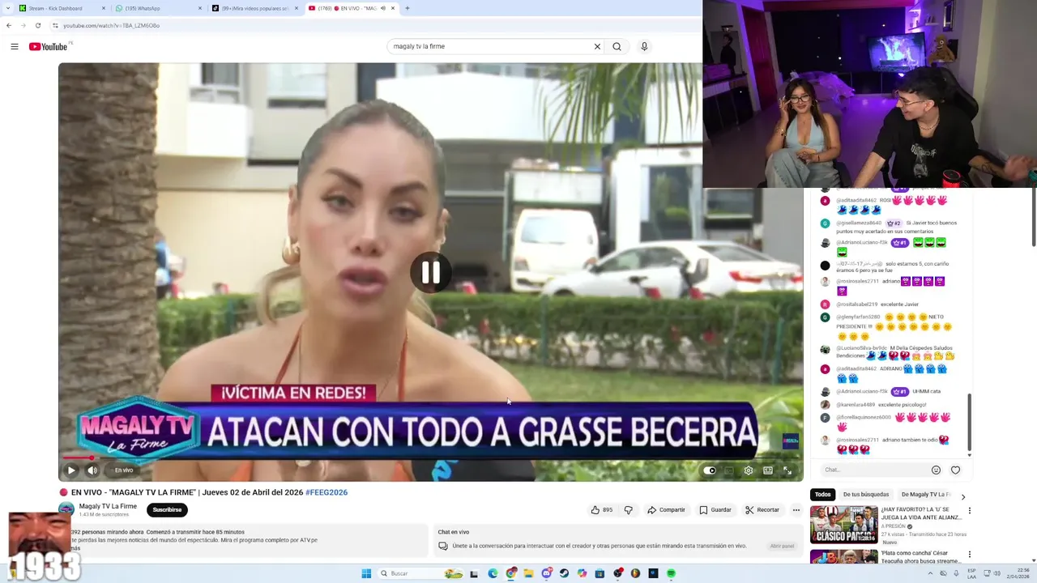Show hidden system tray icons
The height and width of the screenshot is (583, 1037).
click(x=931, y=573)
